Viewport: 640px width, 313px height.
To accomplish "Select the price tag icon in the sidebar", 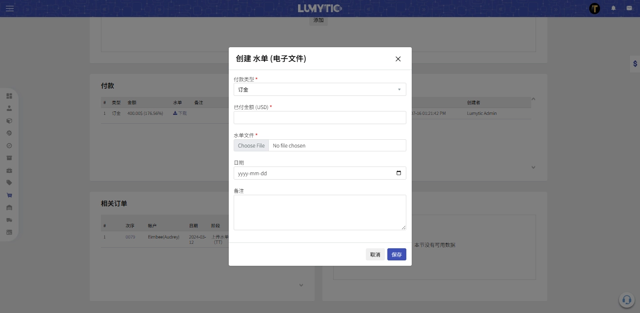I will [x=9, y=183].
